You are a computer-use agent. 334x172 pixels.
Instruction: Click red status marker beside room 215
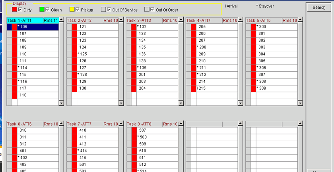(194, 88)
